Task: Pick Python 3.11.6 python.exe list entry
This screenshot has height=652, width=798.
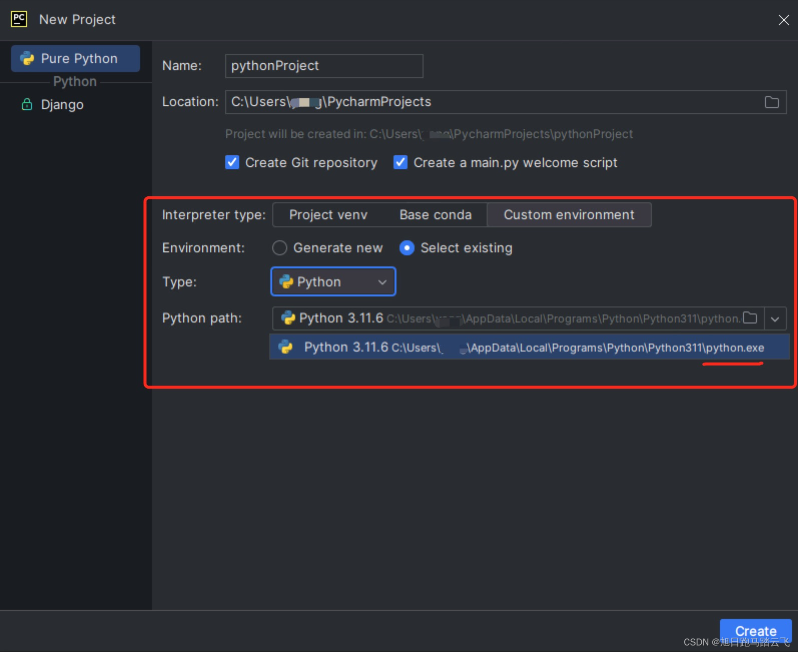Action: point(529,347)
